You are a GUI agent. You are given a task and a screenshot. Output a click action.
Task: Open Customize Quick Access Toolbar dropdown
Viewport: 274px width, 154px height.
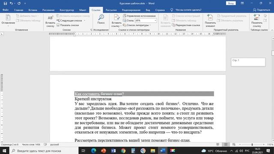25,3
